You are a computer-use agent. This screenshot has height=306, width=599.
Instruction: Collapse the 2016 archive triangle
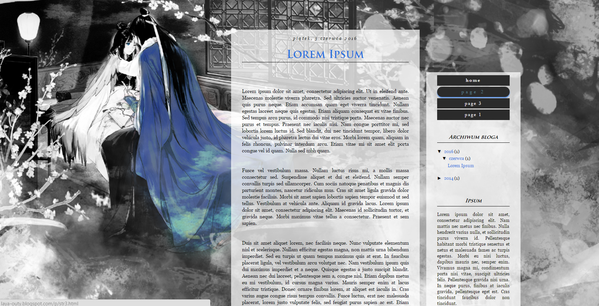(439, 151)
